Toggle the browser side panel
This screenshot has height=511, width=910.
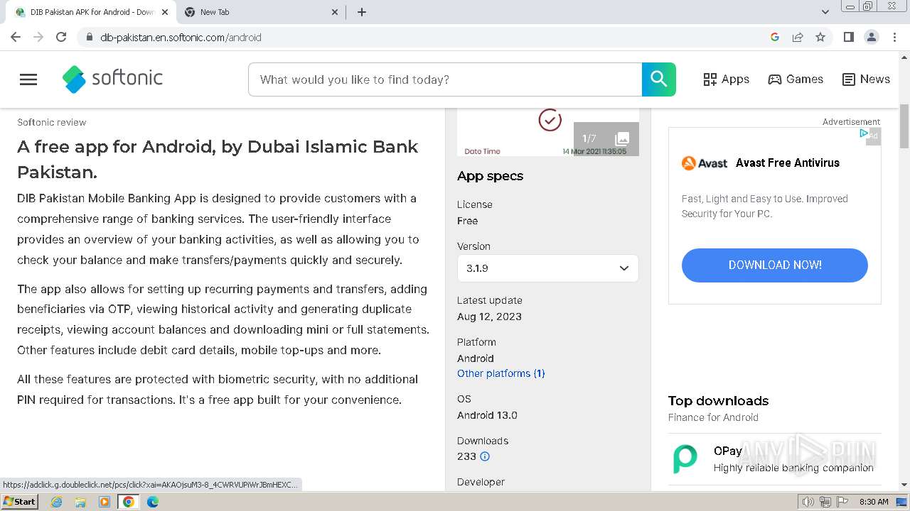848,37
